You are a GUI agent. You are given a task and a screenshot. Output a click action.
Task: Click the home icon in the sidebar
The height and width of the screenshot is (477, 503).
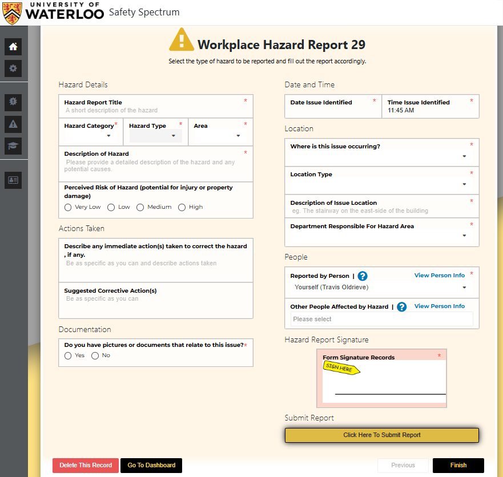13,47
